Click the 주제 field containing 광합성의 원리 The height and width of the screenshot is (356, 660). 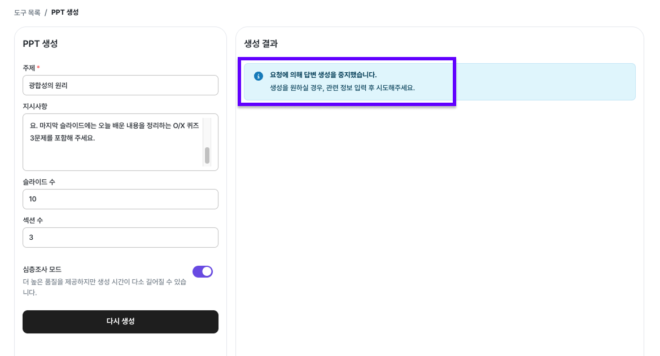pyautogui.click(x=120, y=85)
